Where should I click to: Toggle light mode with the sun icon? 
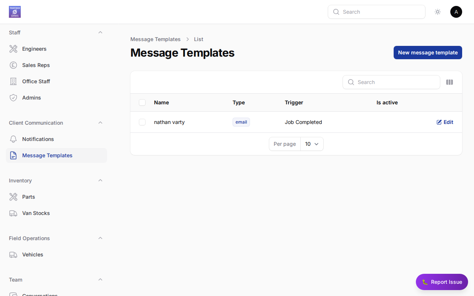click(438, 12)
